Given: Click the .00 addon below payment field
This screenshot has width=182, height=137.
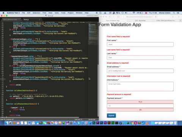Looking at the screenshot, I should click(x=140, y=110).
